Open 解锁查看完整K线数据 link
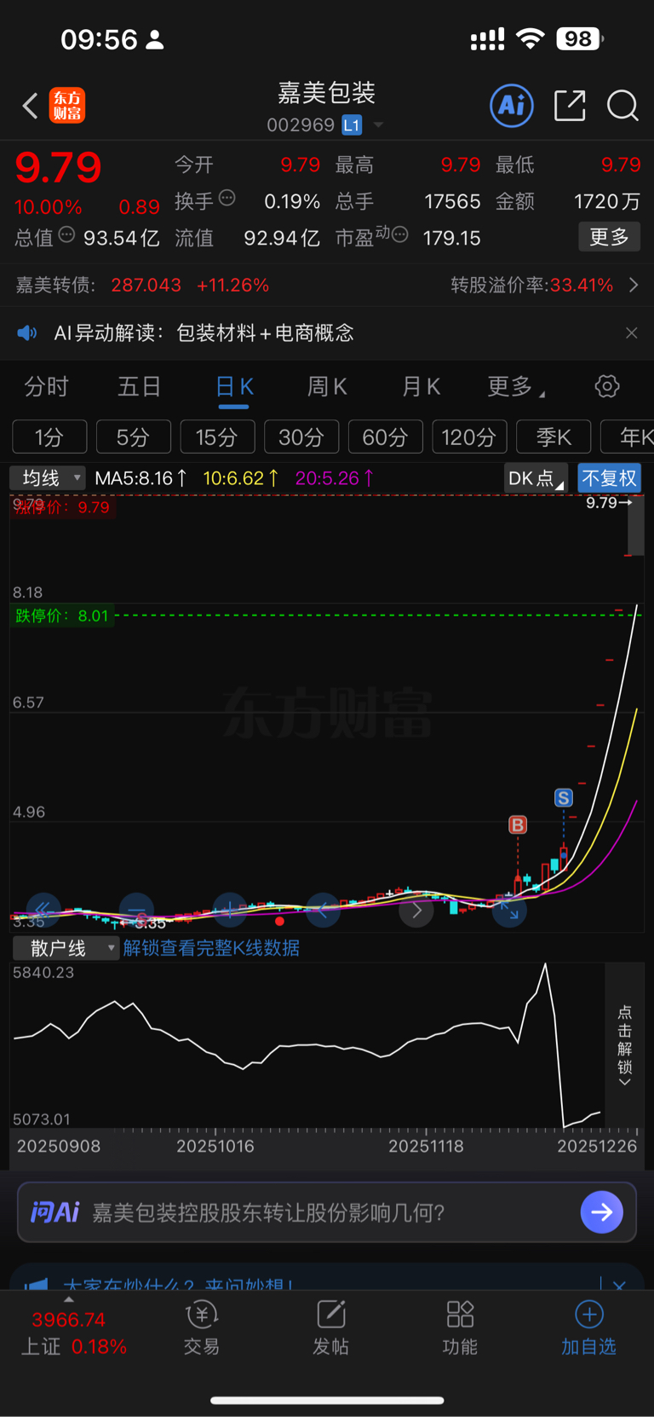 tap(211, 948)
